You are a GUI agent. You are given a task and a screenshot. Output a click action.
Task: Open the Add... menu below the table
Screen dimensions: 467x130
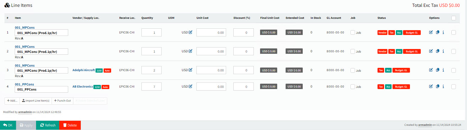point(12,101)
